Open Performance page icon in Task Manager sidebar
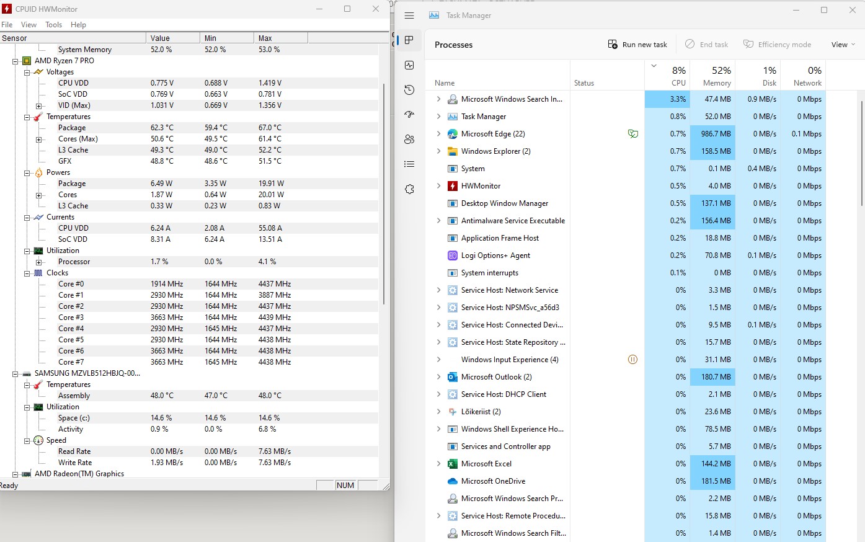This screenshot has width=865, height=542. (409, 65)
